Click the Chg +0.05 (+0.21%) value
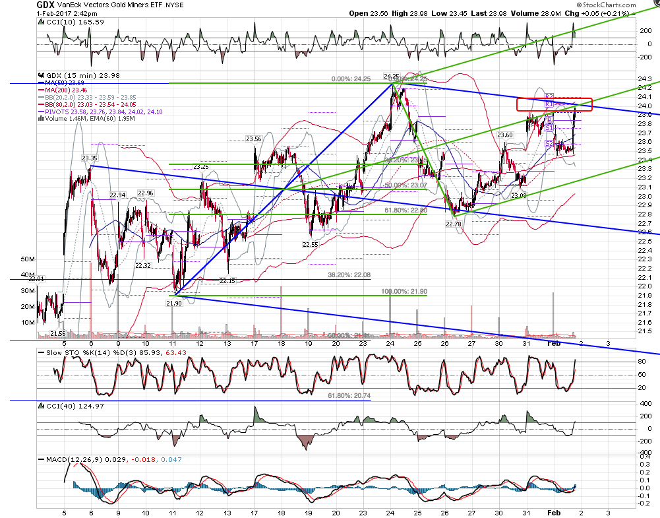The height and width of the screenshot is (518, 660). 597,13
